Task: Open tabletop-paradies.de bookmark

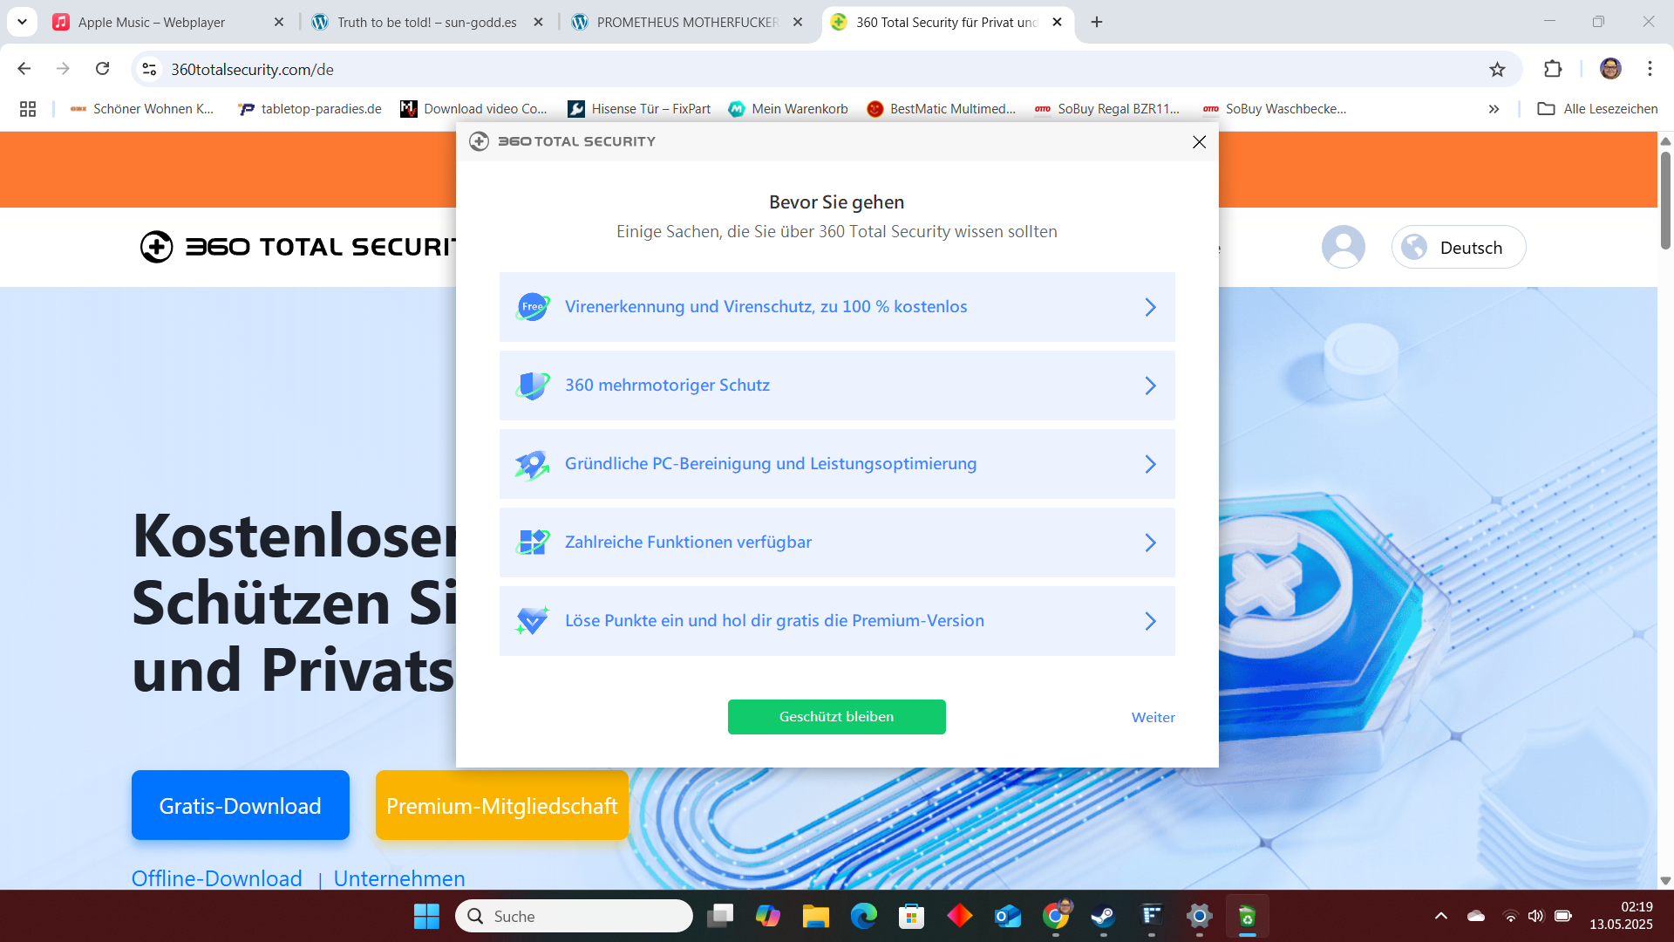Action: click(x=310, y=109)
